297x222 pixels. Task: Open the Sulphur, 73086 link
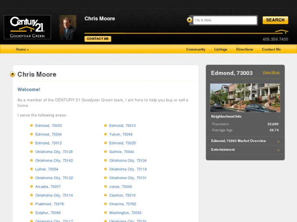tap(48, 213)
